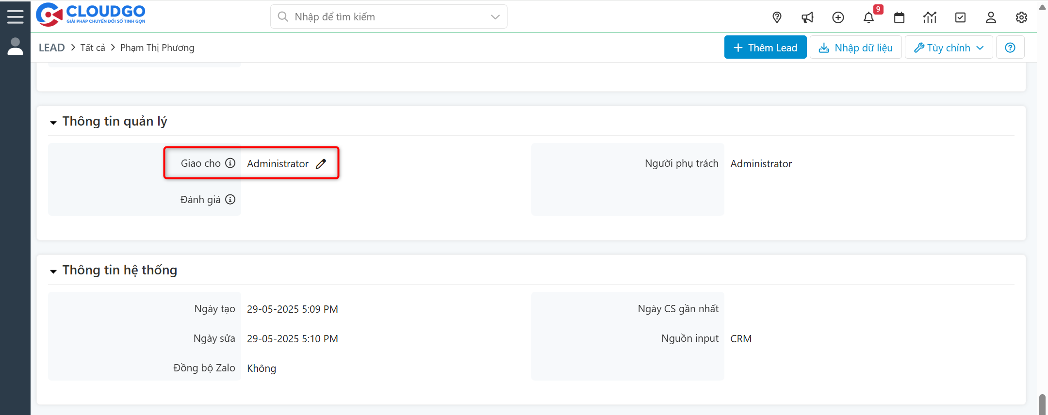Go to LEAD breadcrumb
The width and height of the screenshot is (1048, 415).
pos(51,48)
